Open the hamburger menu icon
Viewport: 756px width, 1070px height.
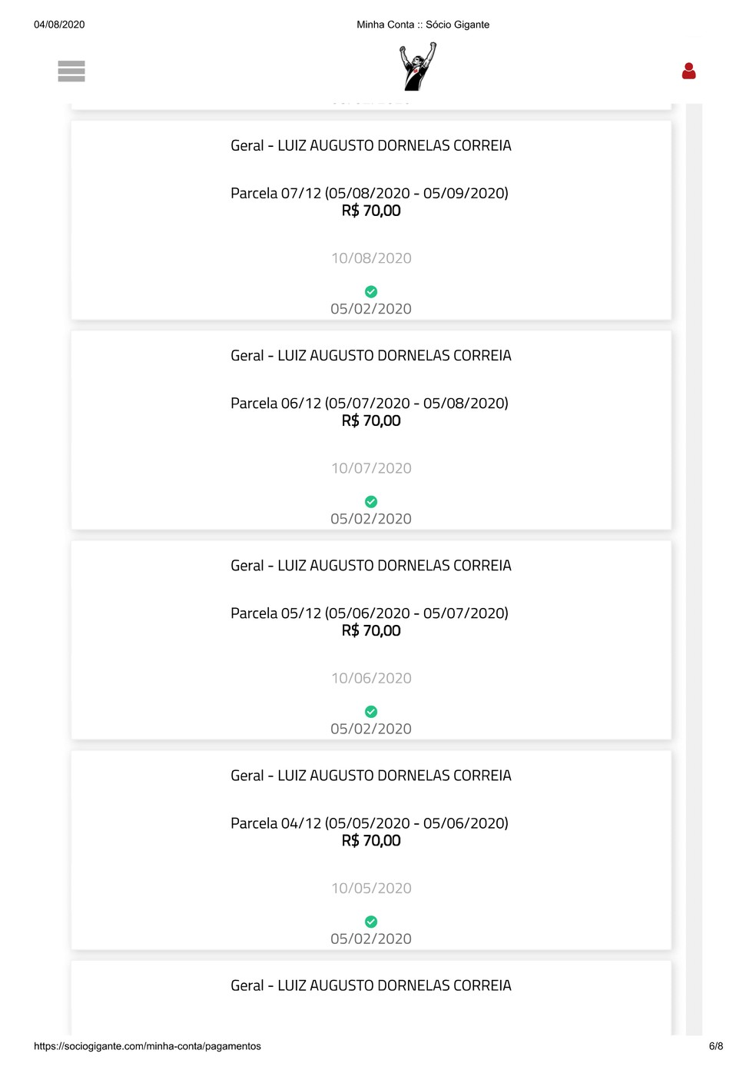[71, 71]
